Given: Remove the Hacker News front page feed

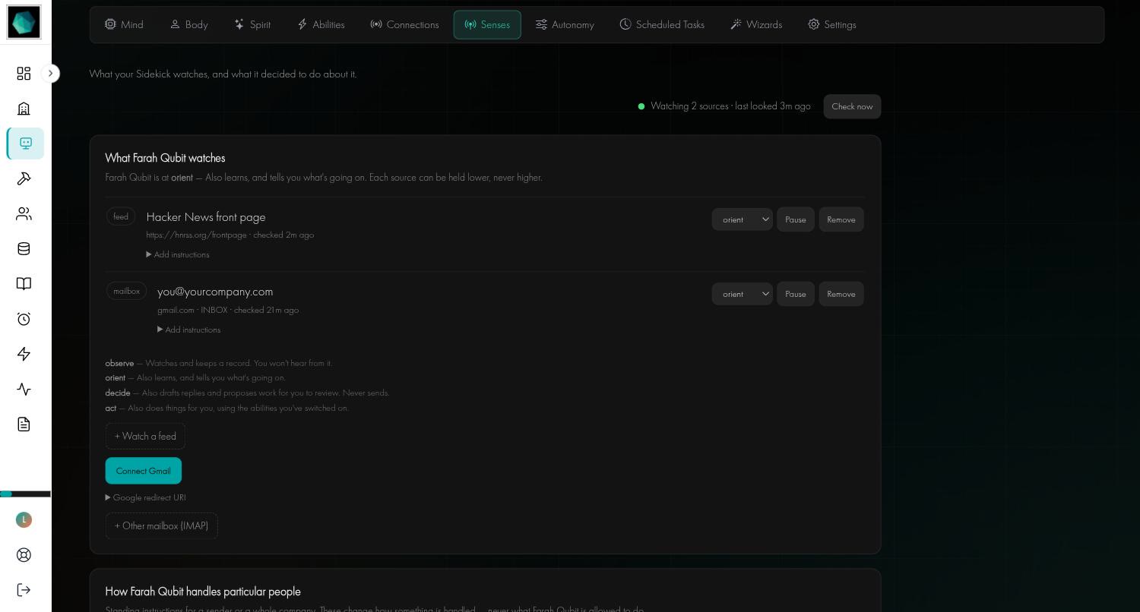Looking at the screenshot, I should tap(841, 219).
